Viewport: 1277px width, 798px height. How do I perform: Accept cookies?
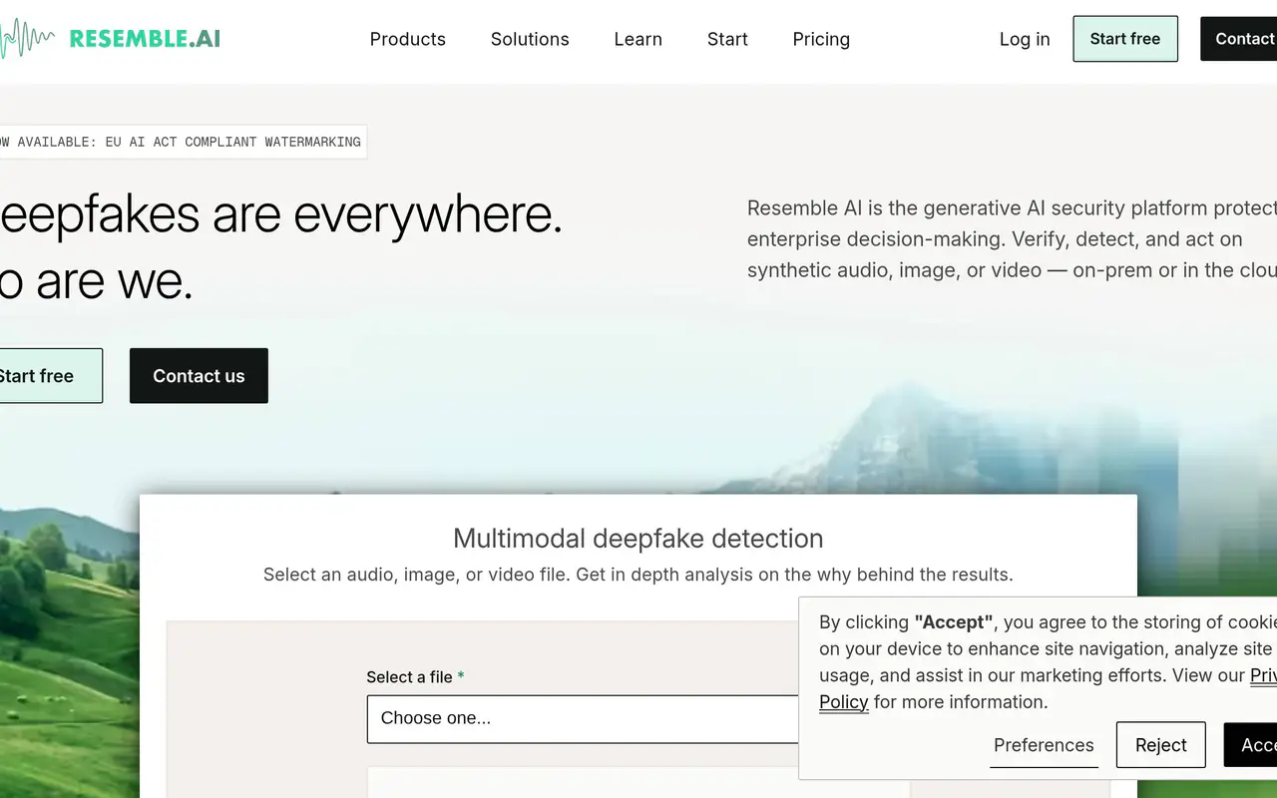click(1251, 745)
